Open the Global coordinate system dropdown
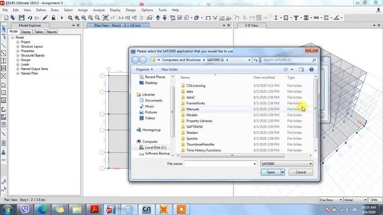 [x=355, y=200]
